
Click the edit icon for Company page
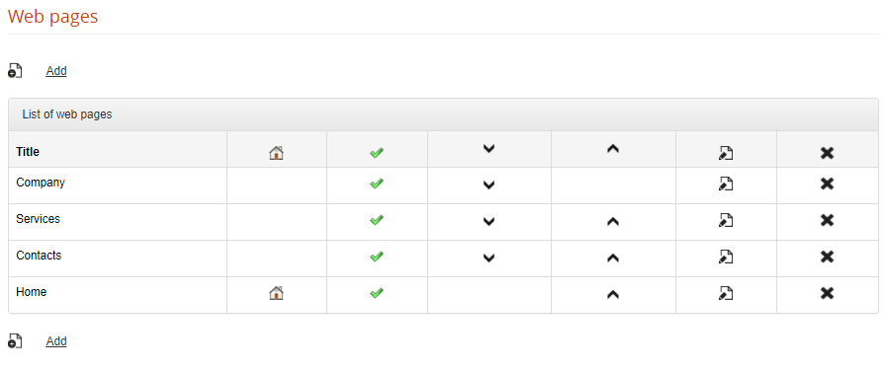click(x=726, y=184)
